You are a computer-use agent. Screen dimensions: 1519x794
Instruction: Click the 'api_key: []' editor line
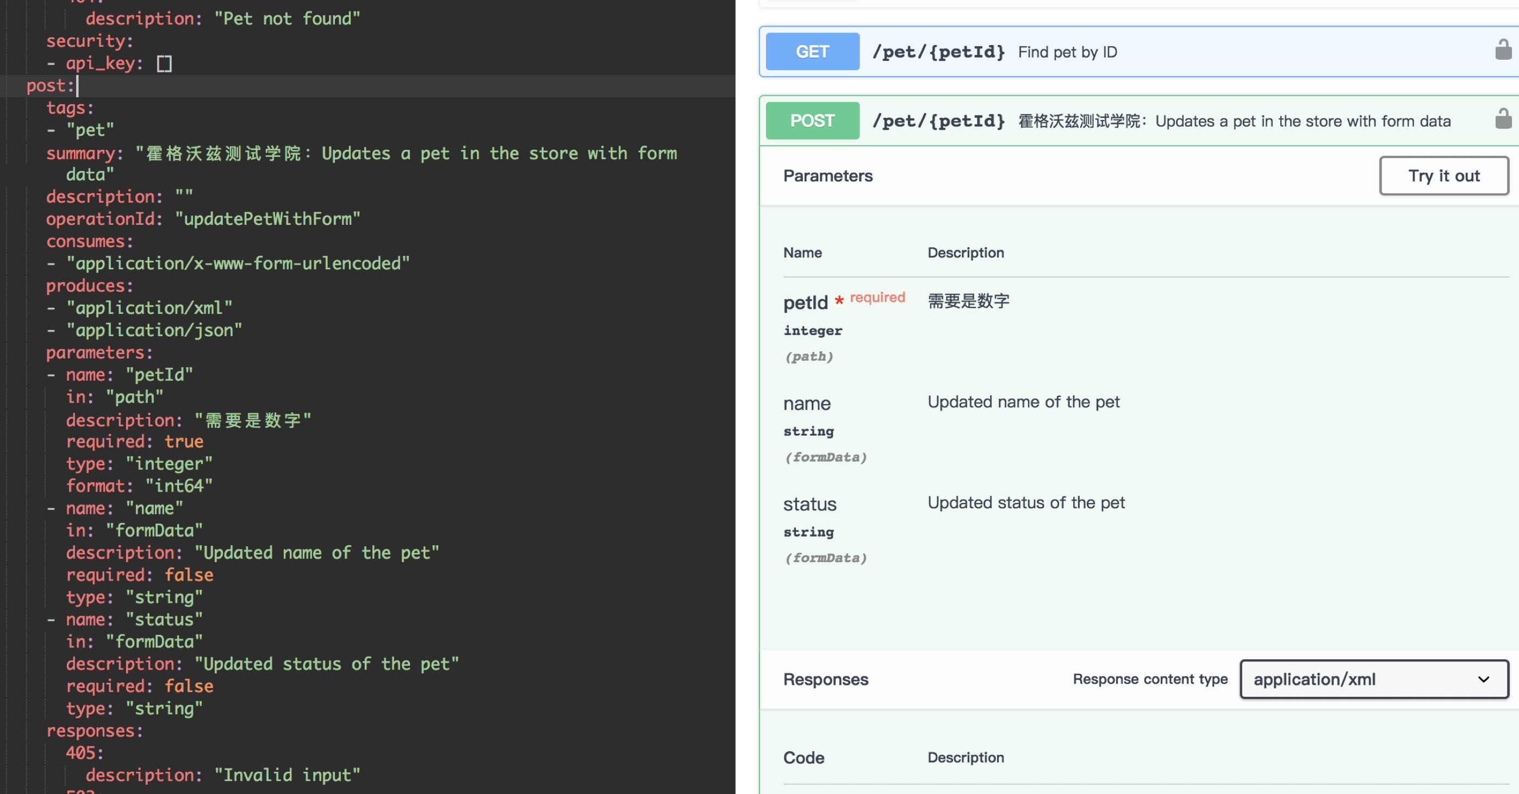tap(109, 64)
